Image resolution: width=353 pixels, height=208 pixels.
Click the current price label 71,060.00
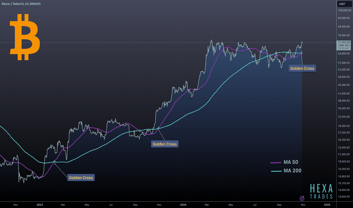click(344, 42)
